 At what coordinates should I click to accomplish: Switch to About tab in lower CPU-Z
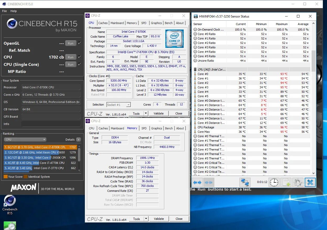coord(180,128)
